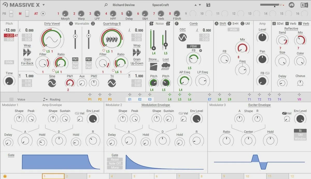Viewport: 311px width, 179px height.
Task: Click the Sine waveform icon
Action: click(x=52, y=83)
